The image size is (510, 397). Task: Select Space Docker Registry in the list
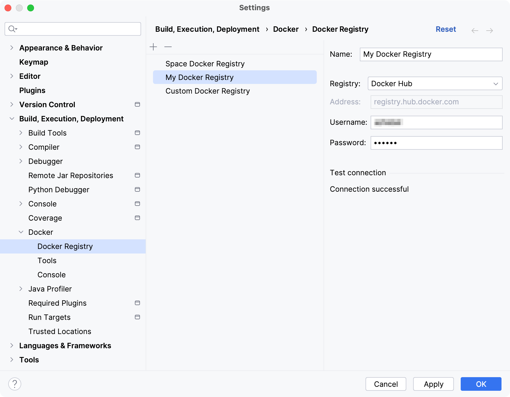click(205, 64)
